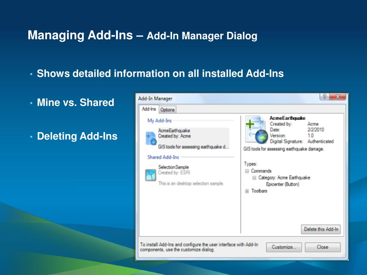Collapse the Category: Acme Earthquake node
This screenshot has width=367, height=275.
tap(254, 178)
